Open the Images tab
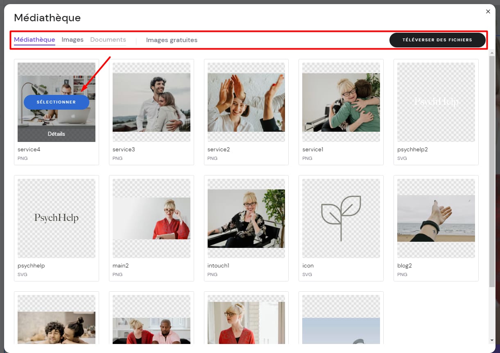Viewport: 500px width, 353px height. coord(72,40)
